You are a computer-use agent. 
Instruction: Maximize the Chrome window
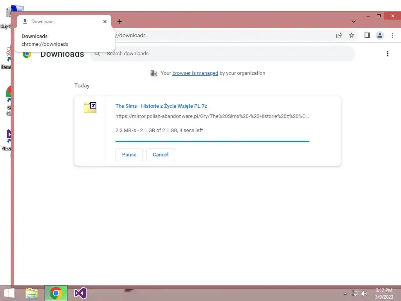379,16
